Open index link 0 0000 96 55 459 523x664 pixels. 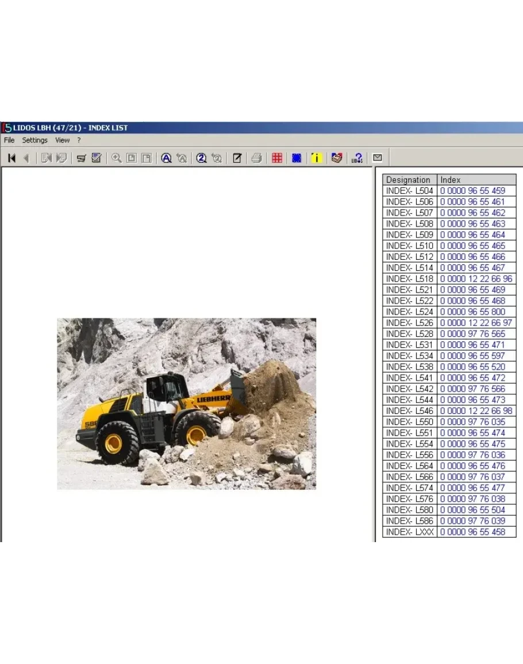pos(472,191)
